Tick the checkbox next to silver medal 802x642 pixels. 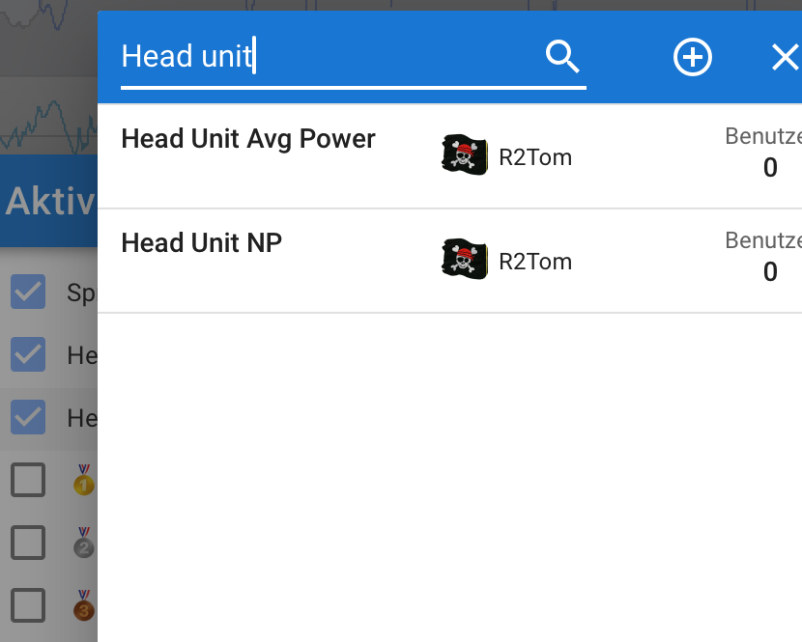[x=28, y=543]
